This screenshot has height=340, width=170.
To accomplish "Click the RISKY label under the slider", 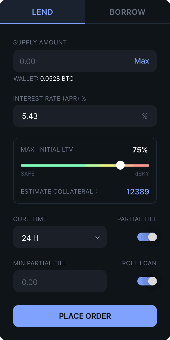I will point(141,174).
